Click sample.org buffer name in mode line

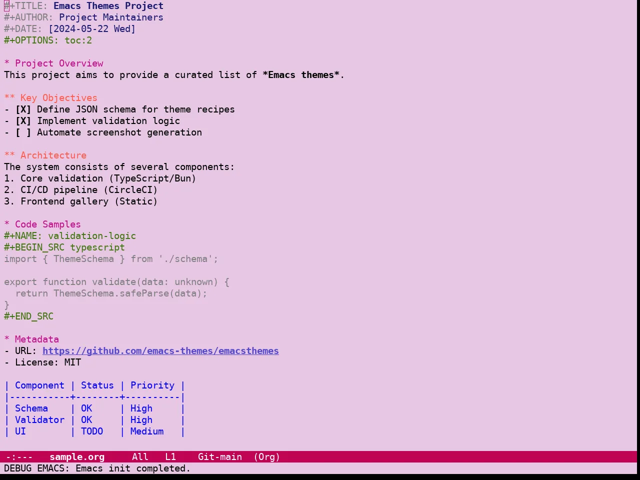77,457
